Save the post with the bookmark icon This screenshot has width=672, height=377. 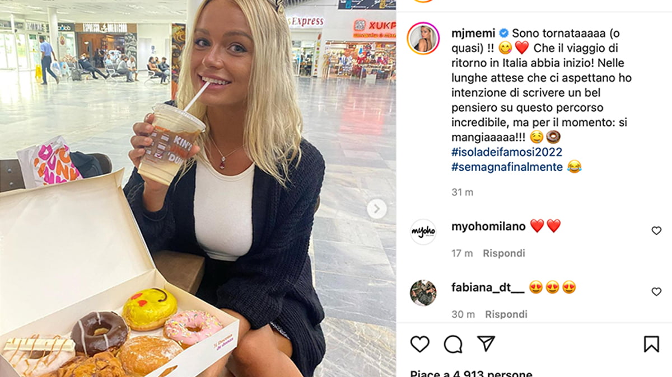(x=651, y=344)
